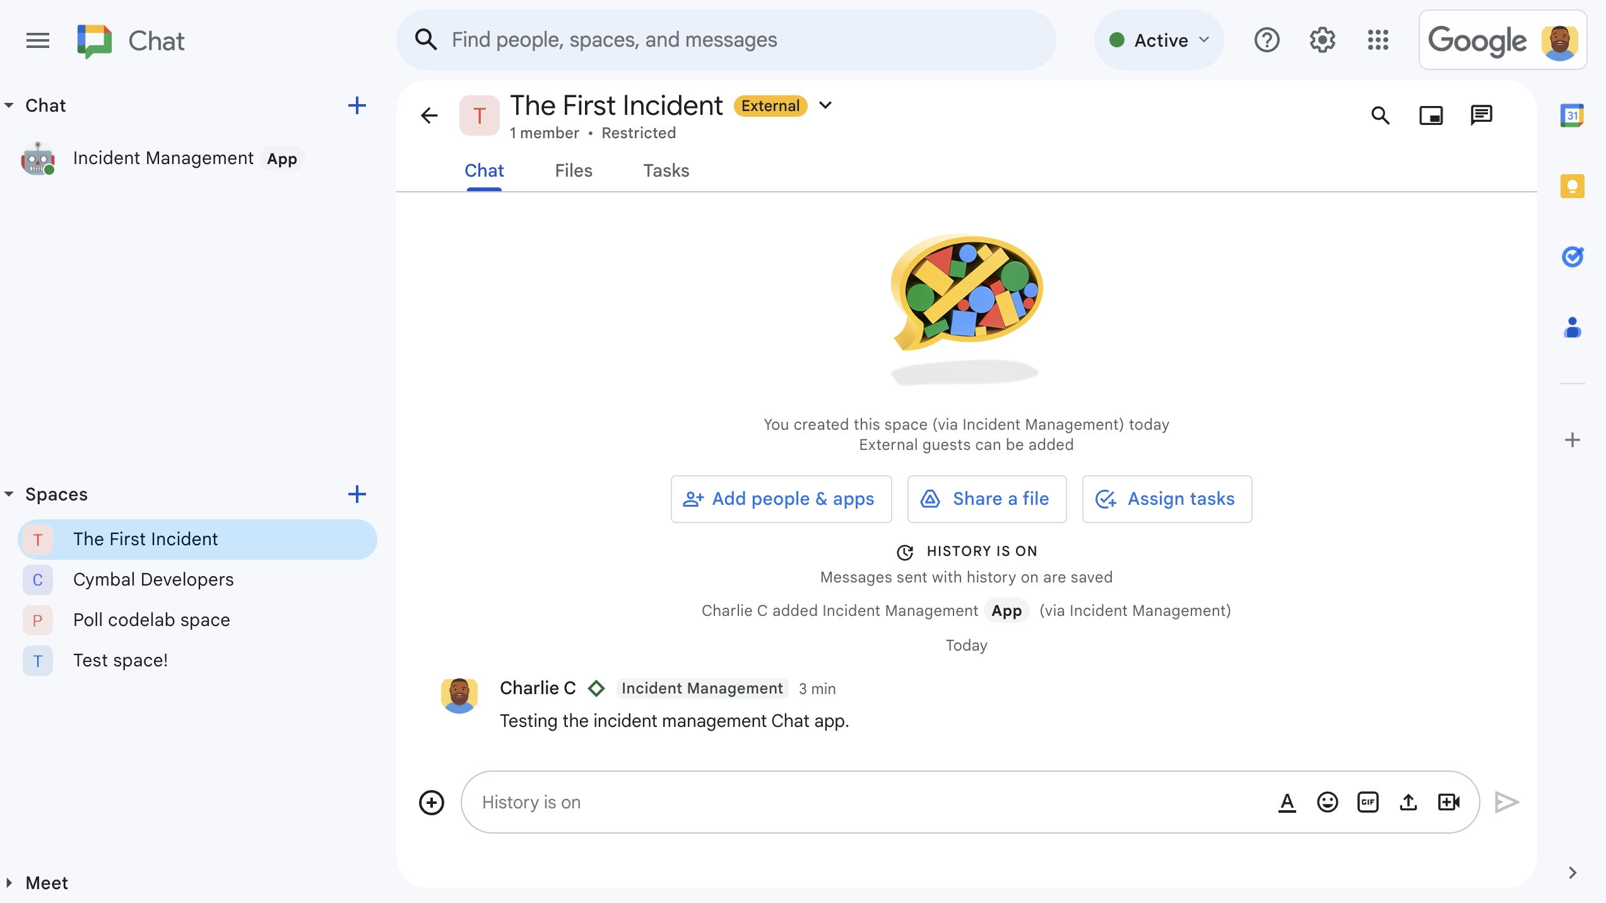Expand the Google apps grid menu
Viewport: 1606px width, 903px height.
pos(1378,40)
